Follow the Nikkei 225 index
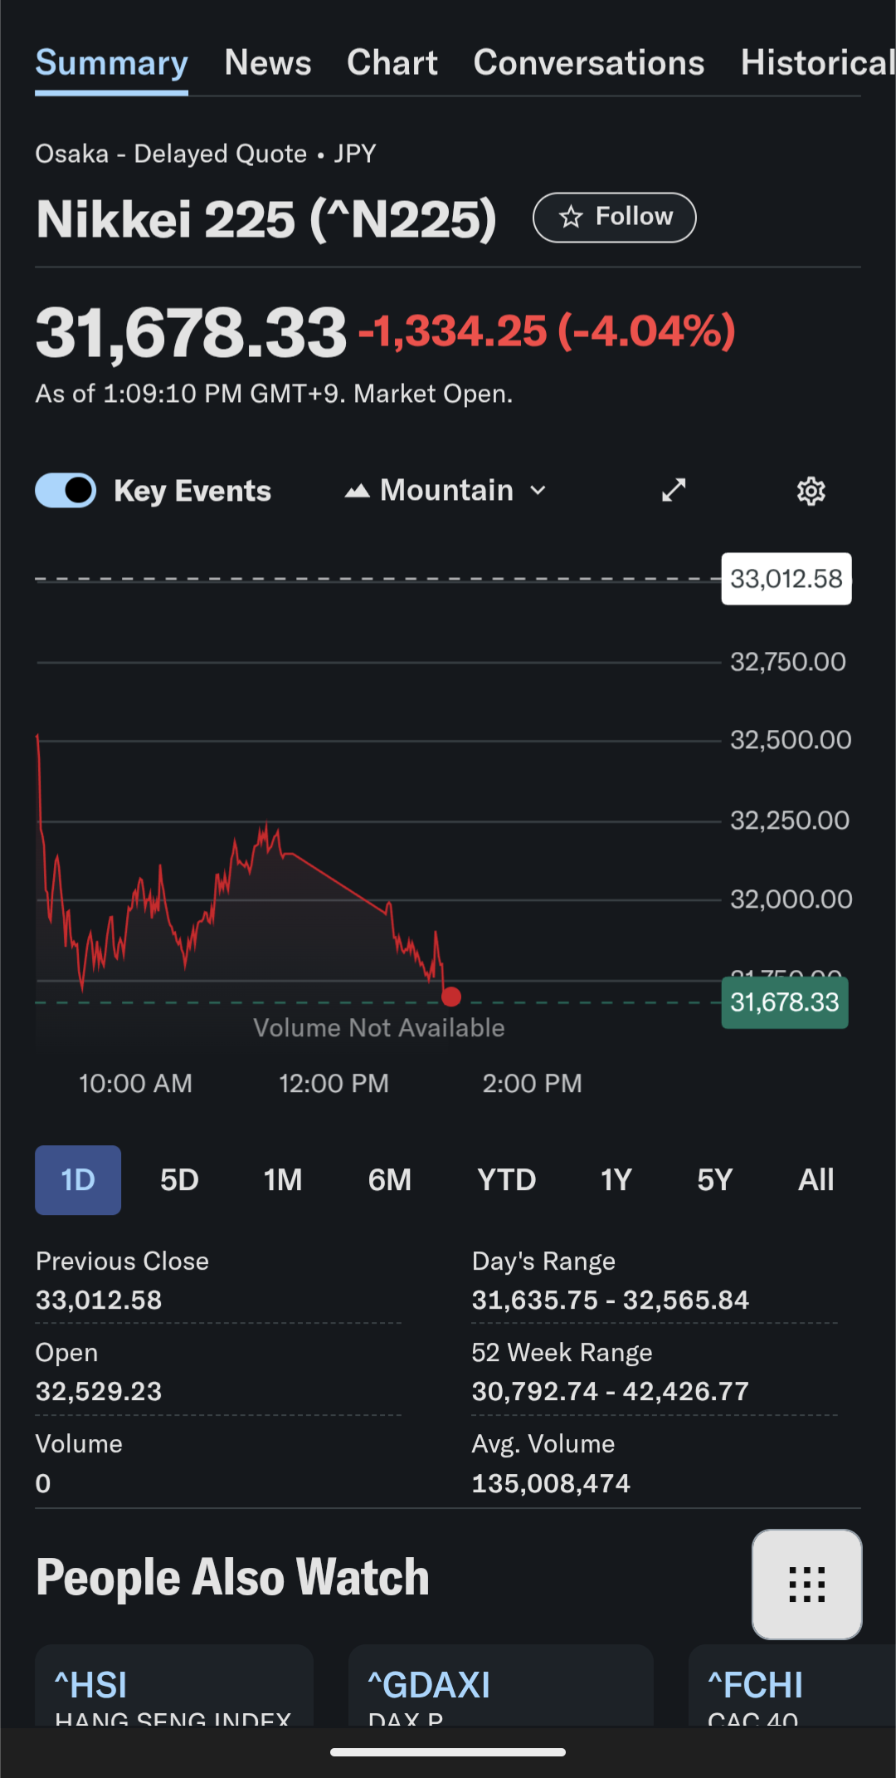 [x=614, y=218]
